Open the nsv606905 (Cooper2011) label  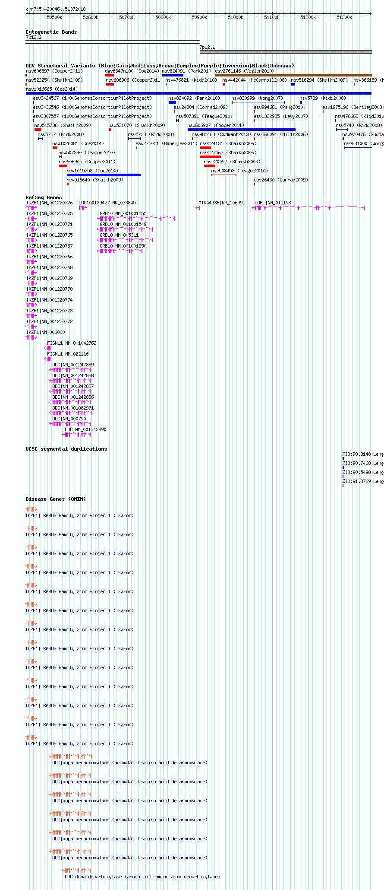(x=87, y=162)
